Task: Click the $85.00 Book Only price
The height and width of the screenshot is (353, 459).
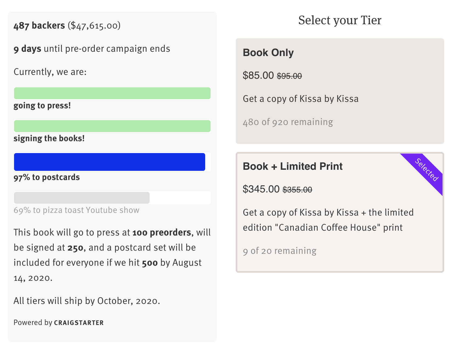Action: (258, 75)
